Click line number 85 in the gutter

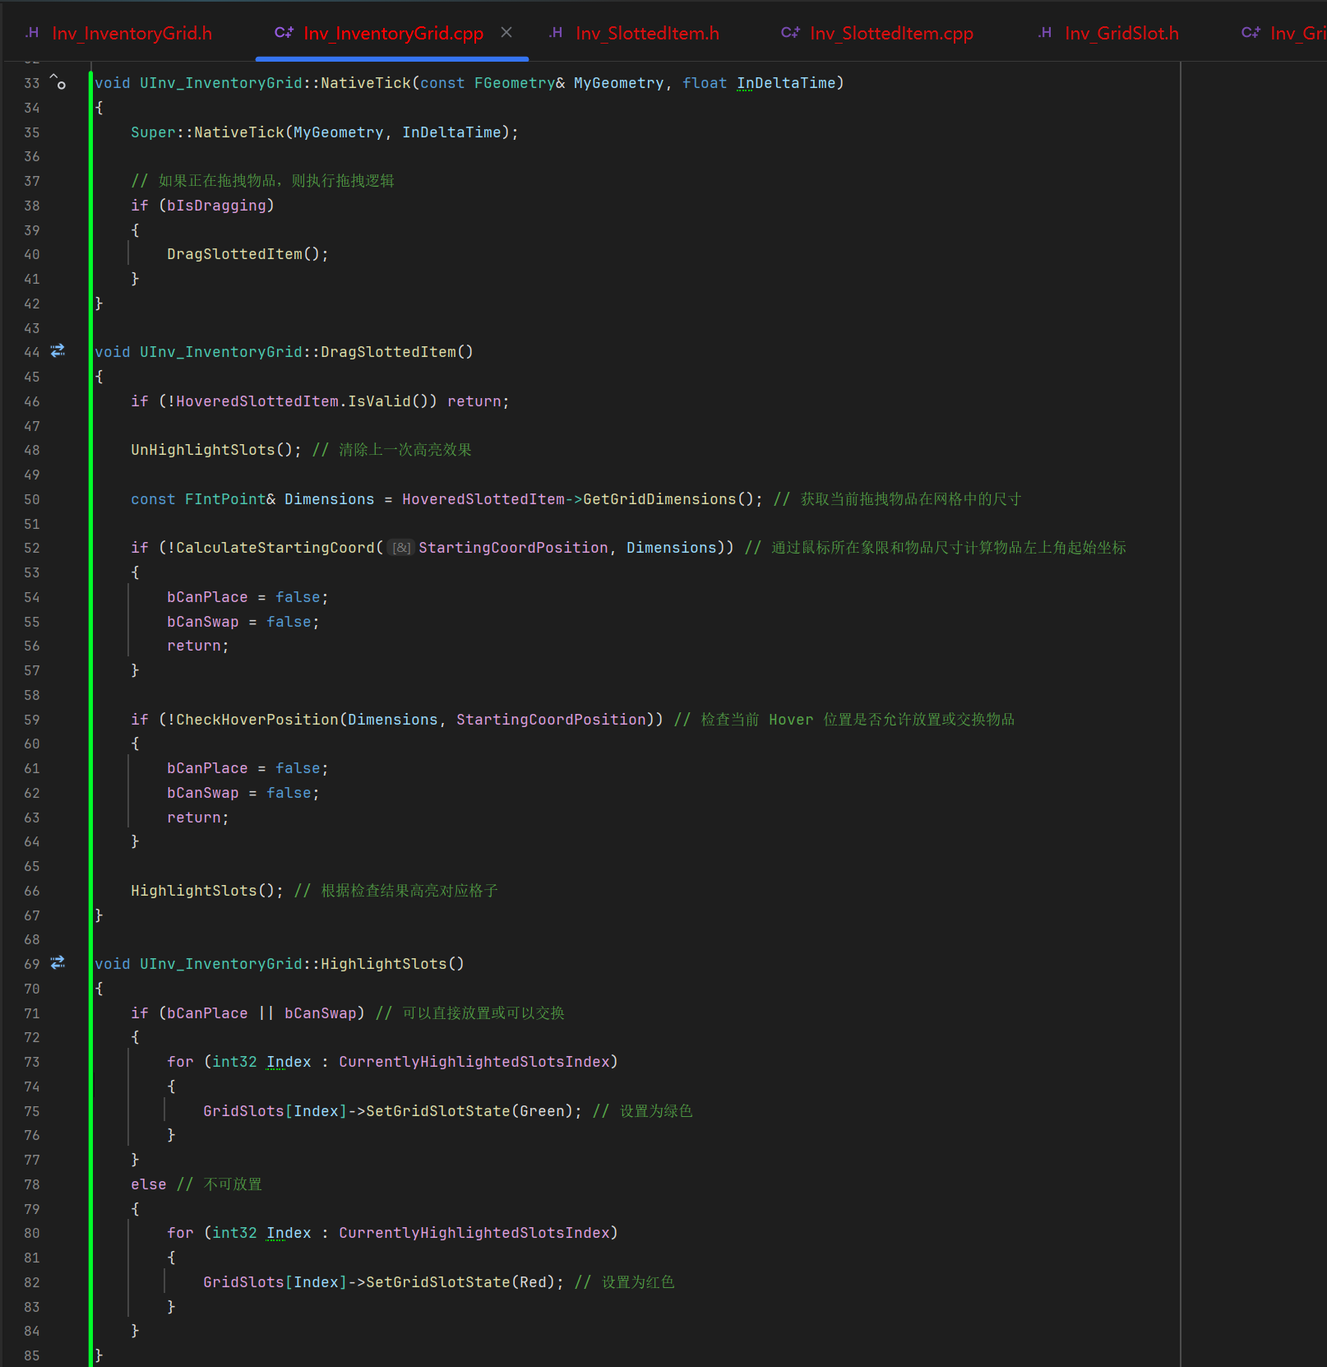[x=32, y=1355]
